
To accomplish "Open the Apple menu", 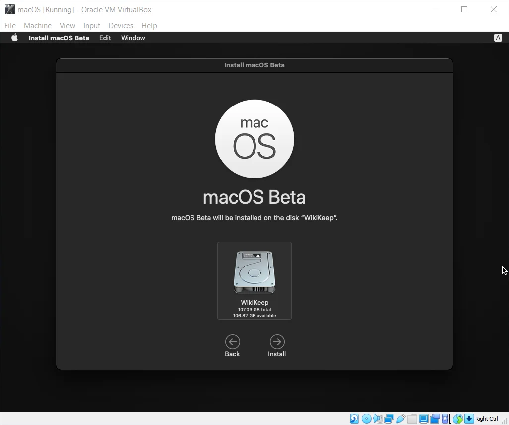I will 14,38.
